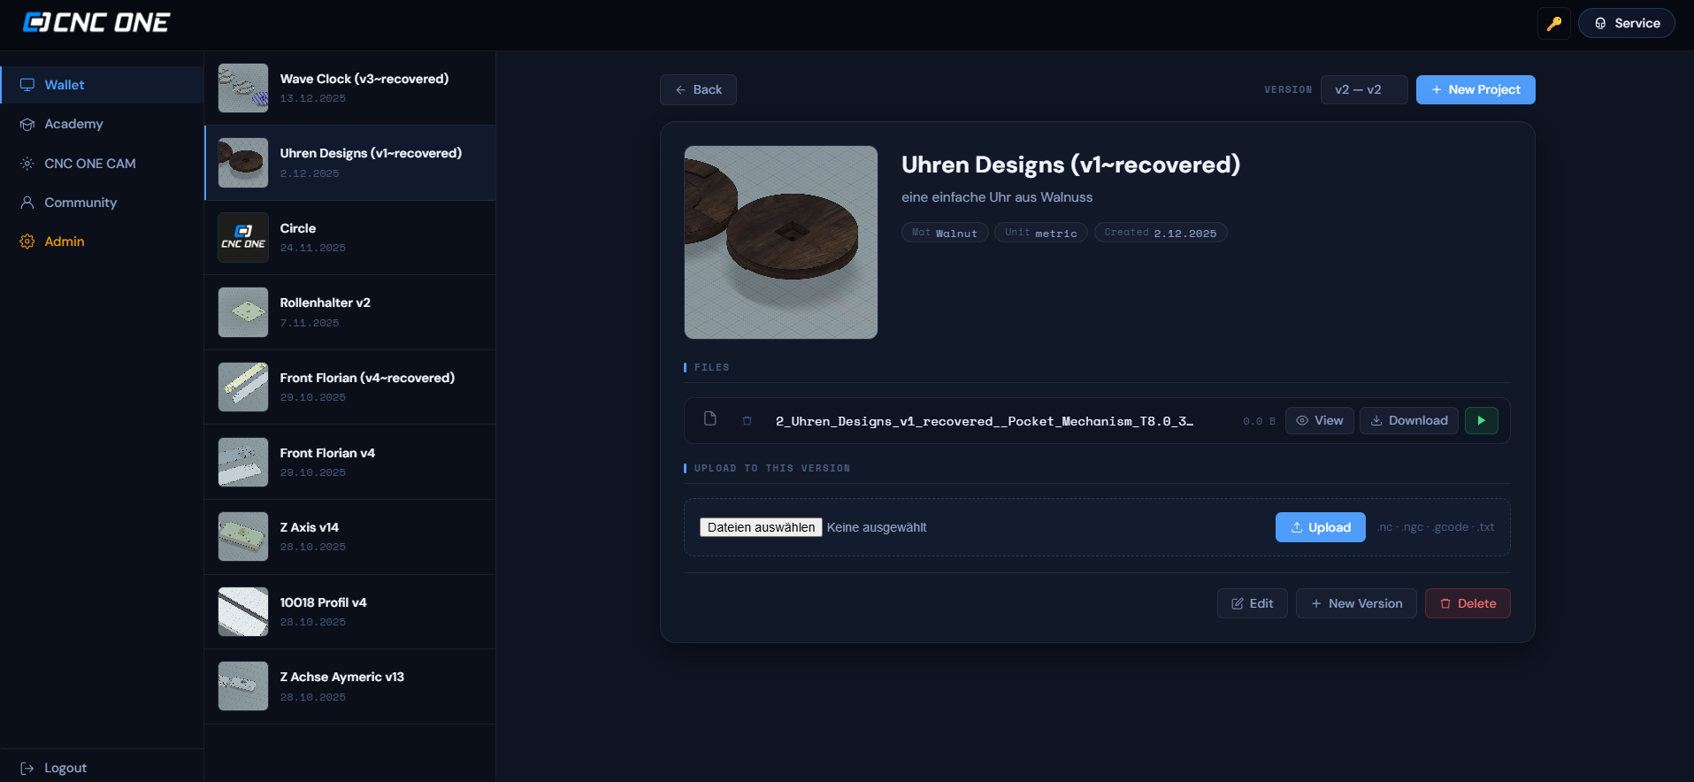This screenshot has width=1694, height=782.
Task: Click the key icon in top bar
Action: tap(1553, 24)
